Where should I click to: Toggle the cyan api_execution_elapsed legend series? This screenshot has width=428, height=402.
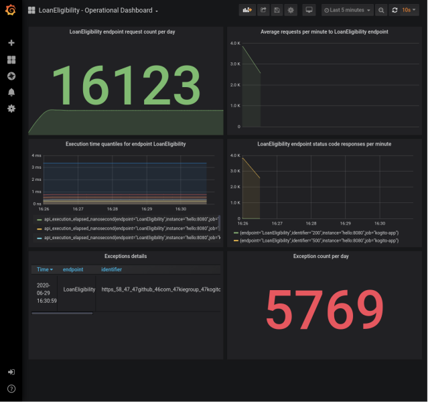point(132,238)
